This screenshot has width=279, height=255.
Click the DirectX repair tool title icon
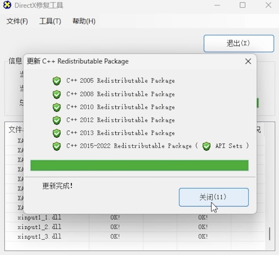click(7, 5)
